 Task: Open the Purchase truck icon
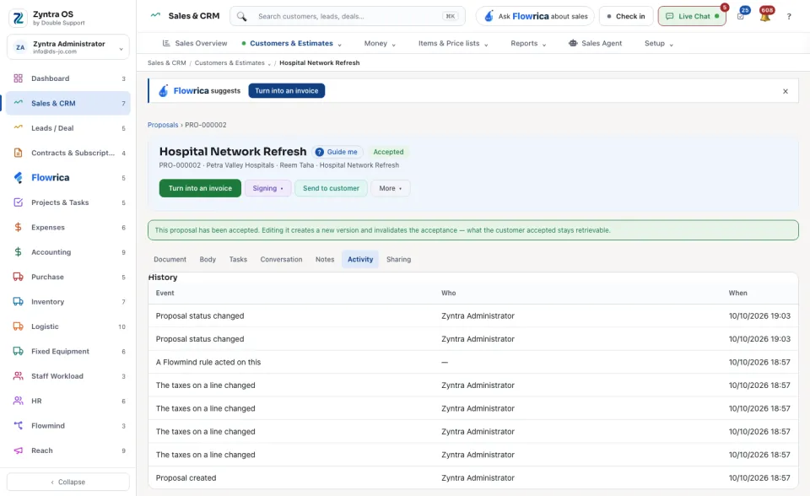[x=18, y=277]
